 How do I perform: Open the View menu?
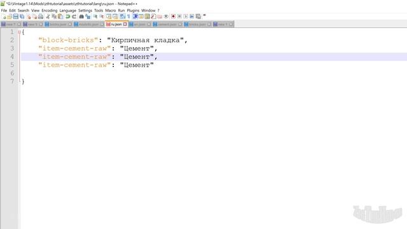click(x=36, y=10)
